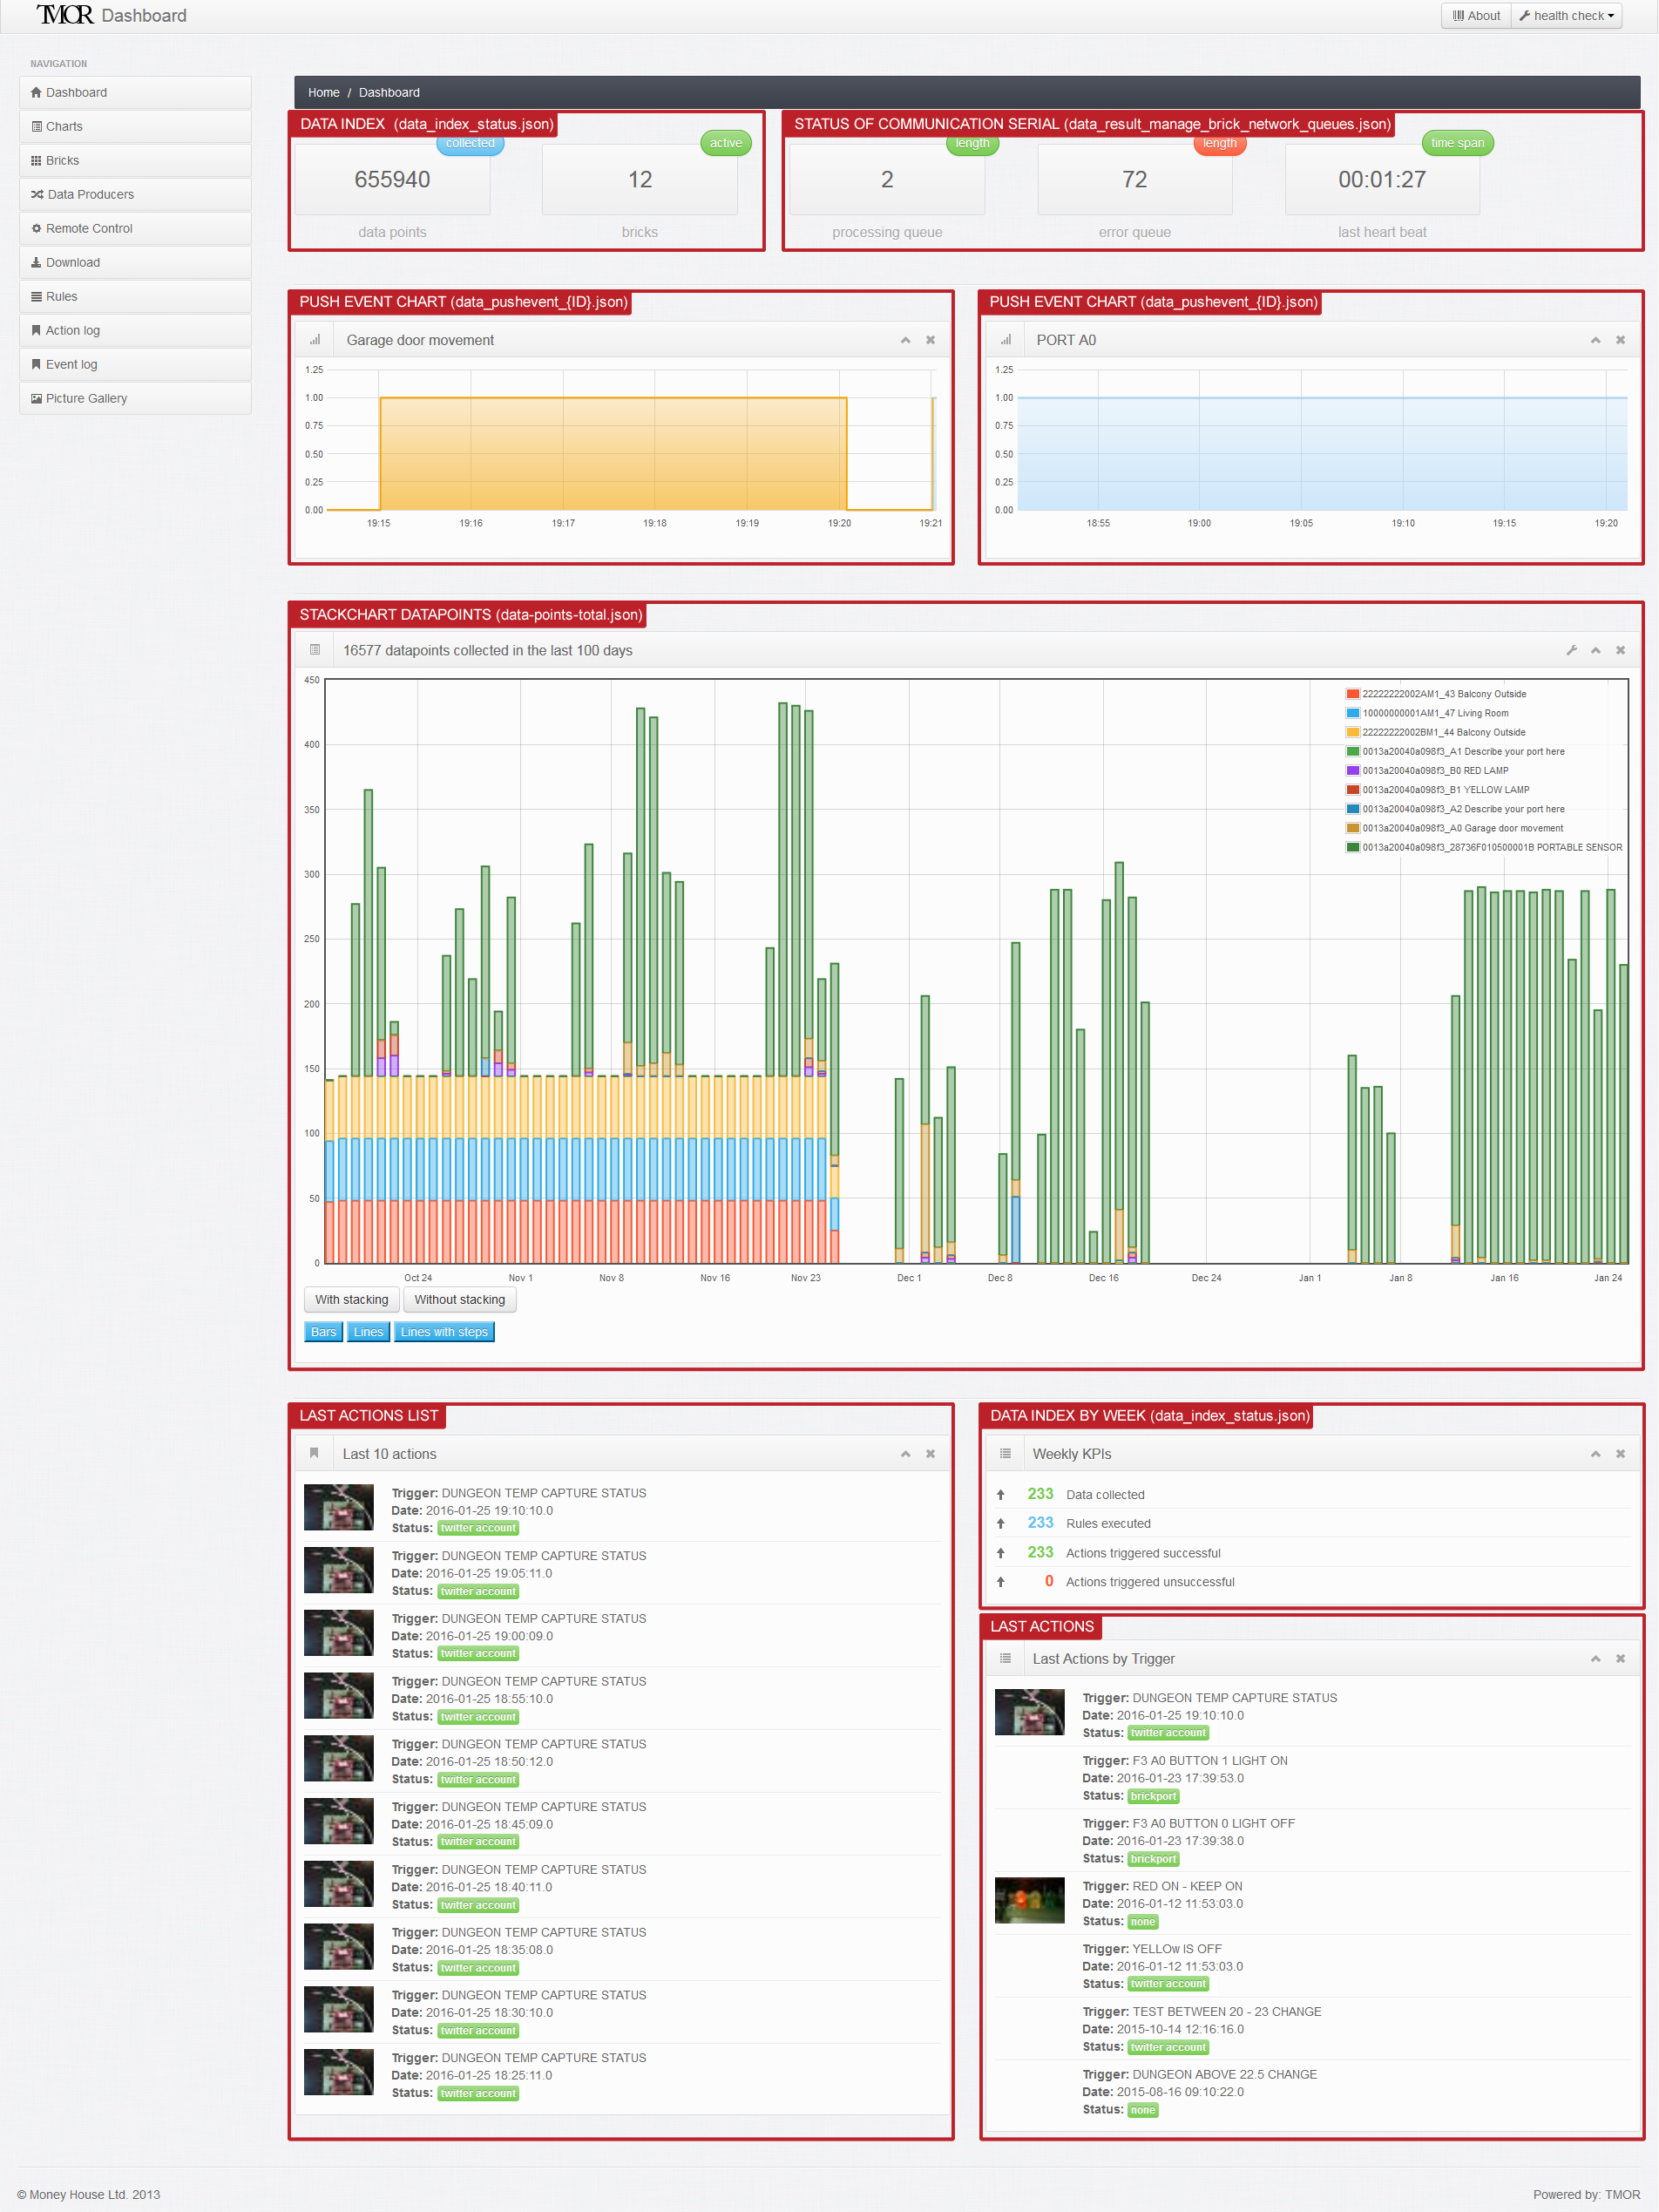
Task: Open Charts in the navigation sidebar
Action: pos(135,126)
